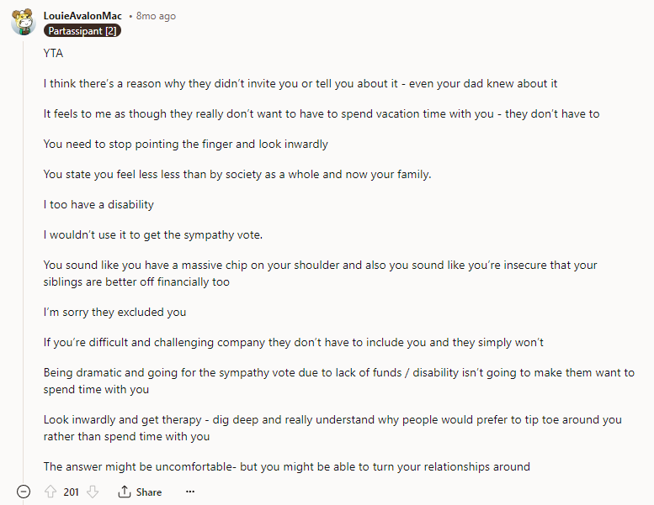Click the Partassipant [2] flair badge

(82, 31)
